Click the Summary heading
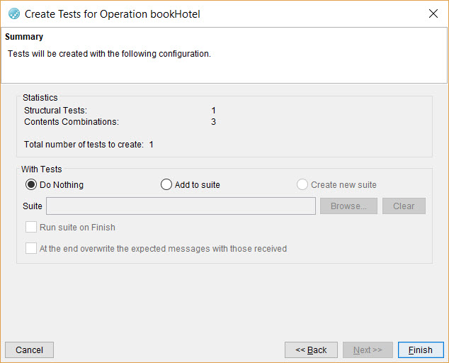This screenshot has width=449, height=363. (x=24, y=37)
